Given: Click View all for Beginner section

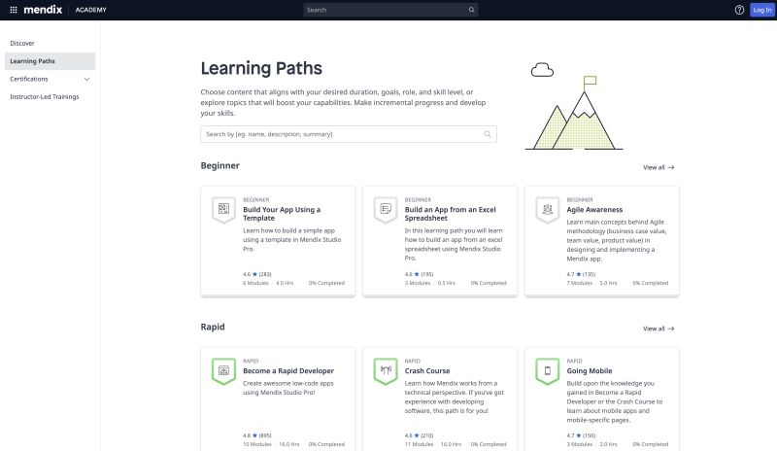Looking at the screenshot, I should pos(659,168).
